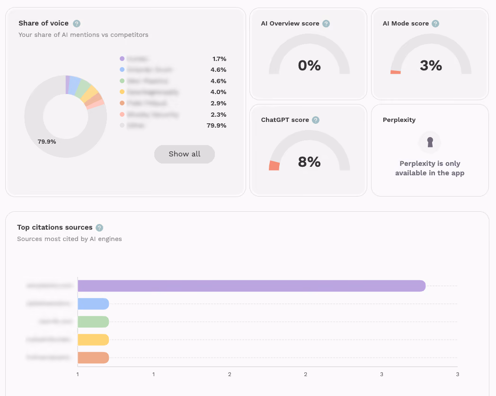
Task: Select the pink 2.3% legend dot
Action: [x=122, y=114]
